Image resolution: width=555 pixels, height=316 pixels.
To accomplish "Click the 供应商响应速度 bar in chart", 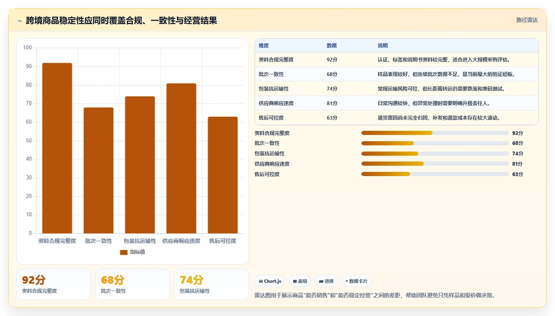I will tap(181, 158).
